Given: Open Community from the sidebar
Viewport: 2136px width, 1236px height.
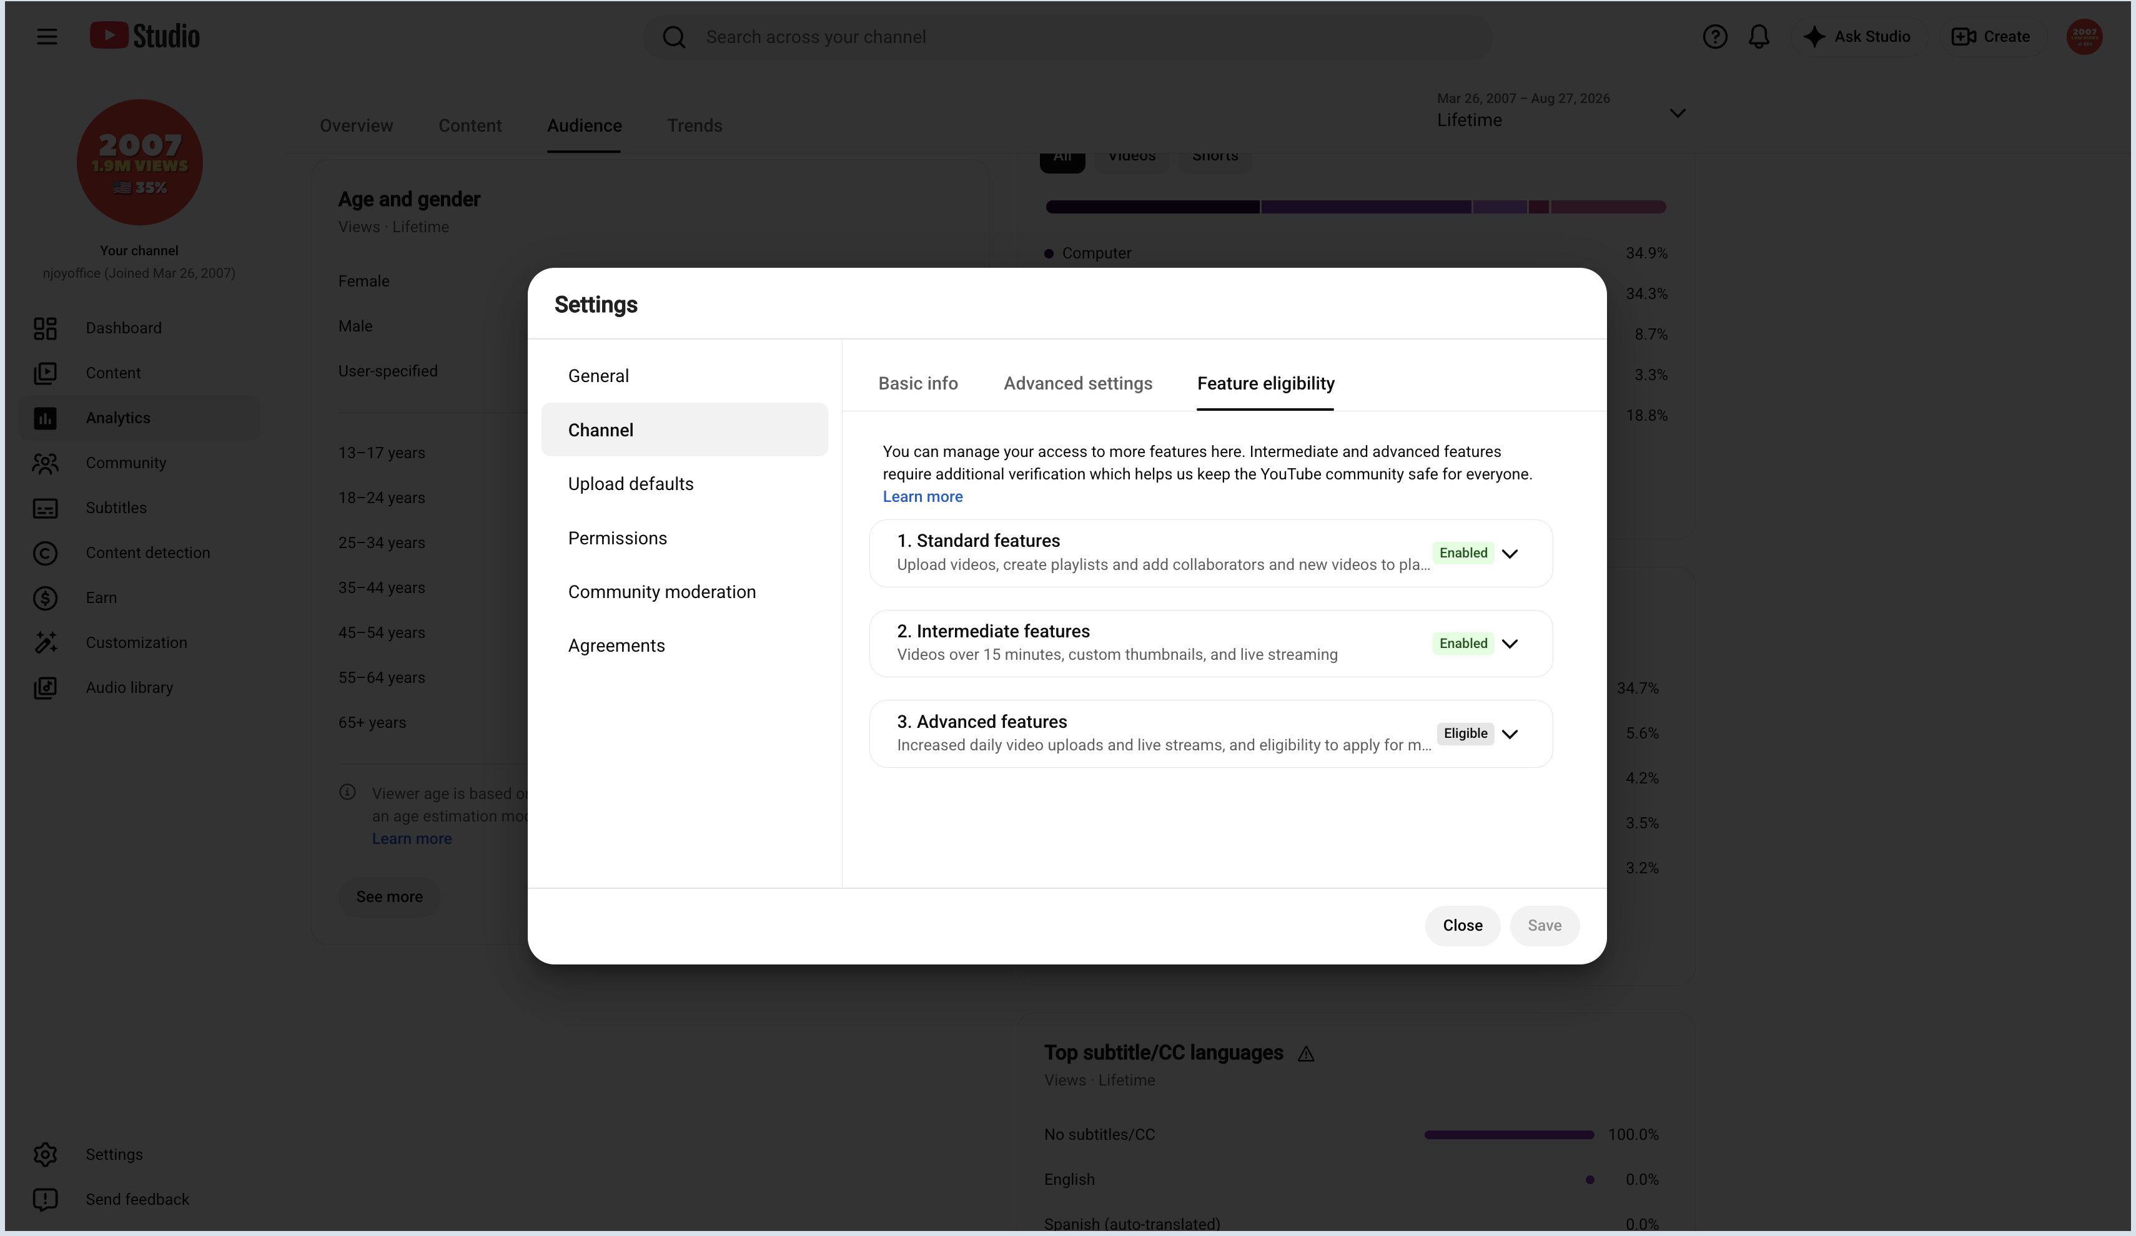Looking at the screenshot, I should [139, 463].
